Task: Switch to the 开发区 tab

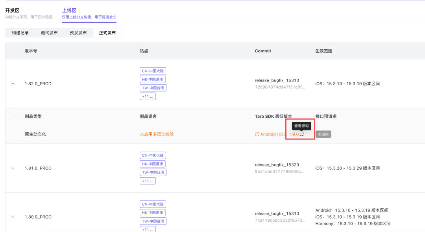Action: coord(28,13)
